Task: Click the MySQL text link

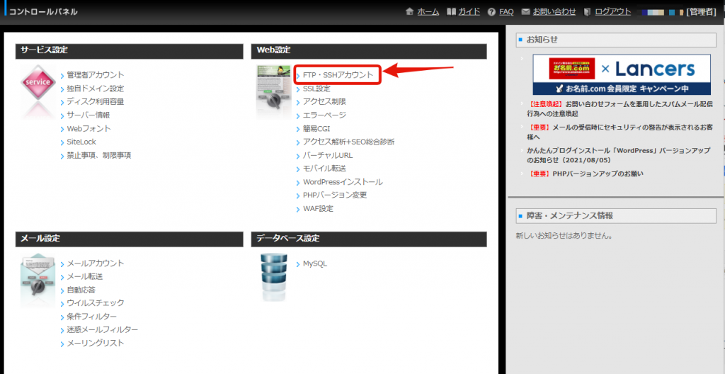Action: coord(315,263)
